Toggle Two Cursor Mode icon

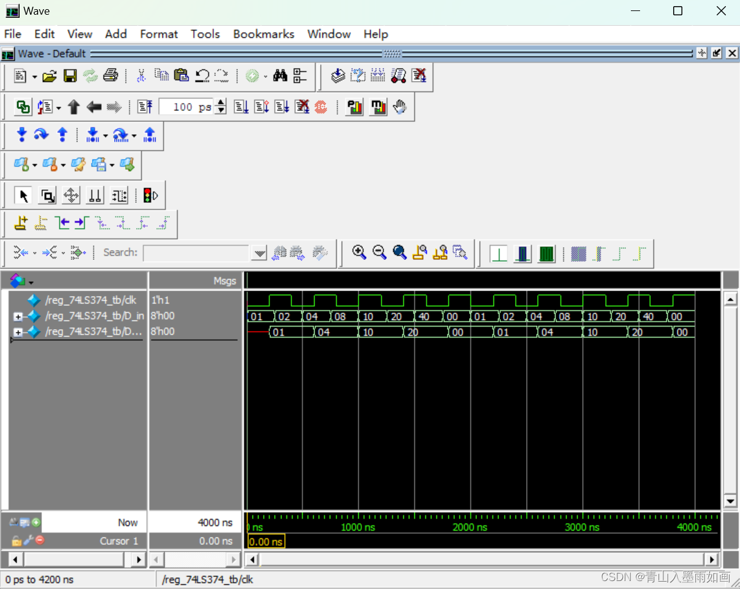pyautogui.click(x=95, y=196)
